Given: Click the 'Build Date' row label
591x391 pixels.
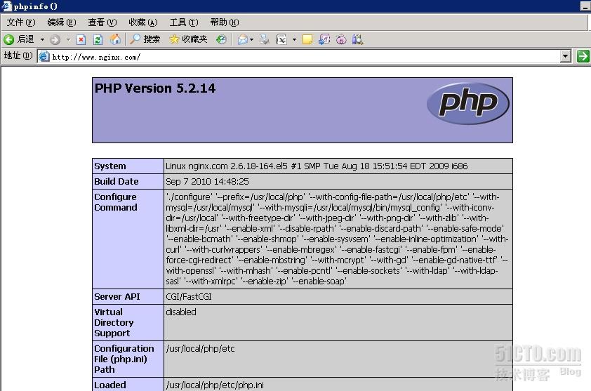Looking at the screenshot, I should coord(117,181).
